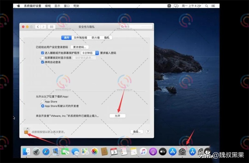
Task: Switch to the 通用 tab
Action: point(66,38)
